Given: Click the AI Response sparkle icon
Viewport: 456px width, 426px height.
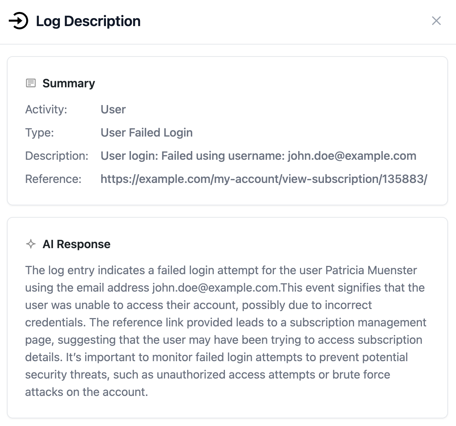Looking at the screenshot, I should click(x=31, y=244).
